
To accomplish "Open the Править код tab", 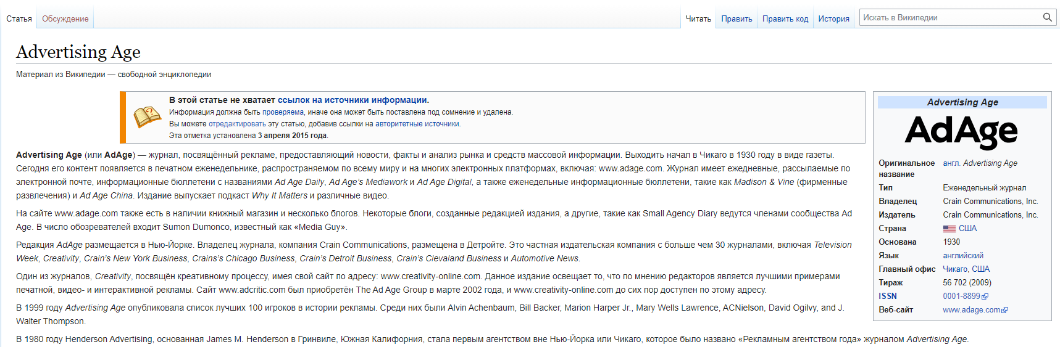I will point(785,19).
